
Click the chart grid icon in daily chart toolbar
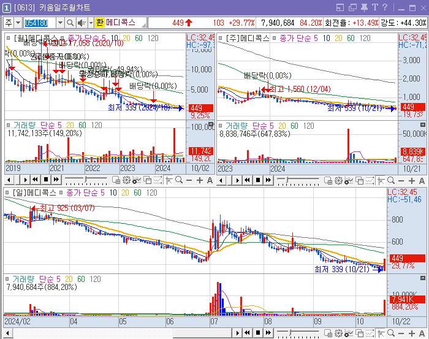328,333
